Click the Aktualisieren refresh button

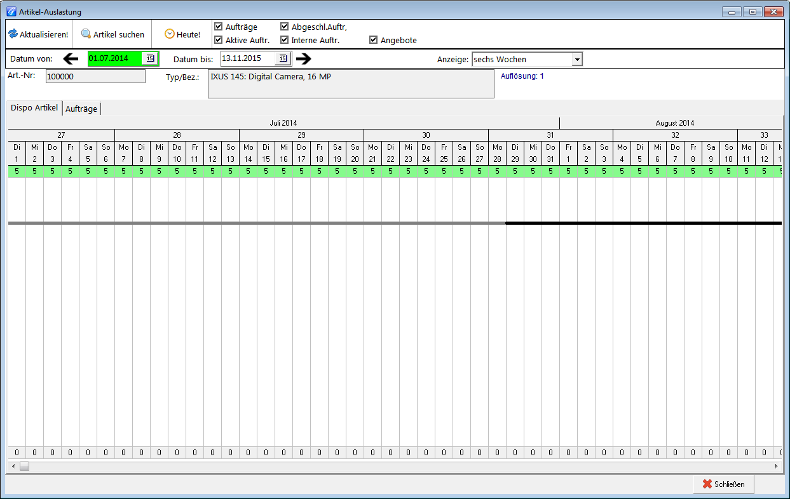point(38,34)
